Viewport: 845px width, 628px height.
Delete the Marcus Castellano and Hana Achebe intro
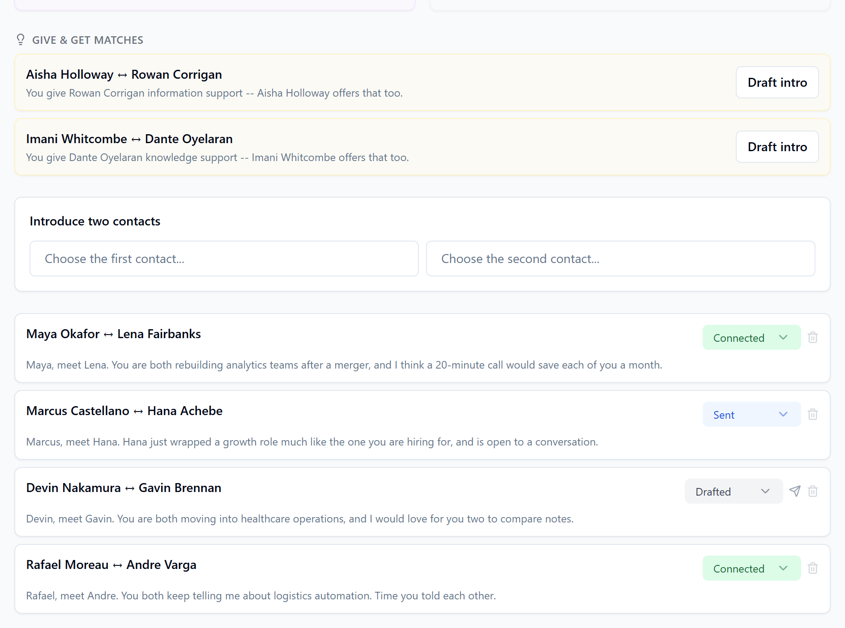click(813, 415)
